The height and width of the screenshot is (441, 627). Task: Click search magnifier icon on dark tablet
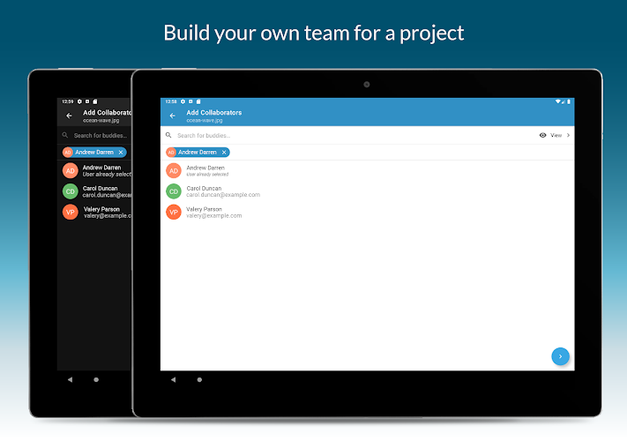[x=64, y=135]
